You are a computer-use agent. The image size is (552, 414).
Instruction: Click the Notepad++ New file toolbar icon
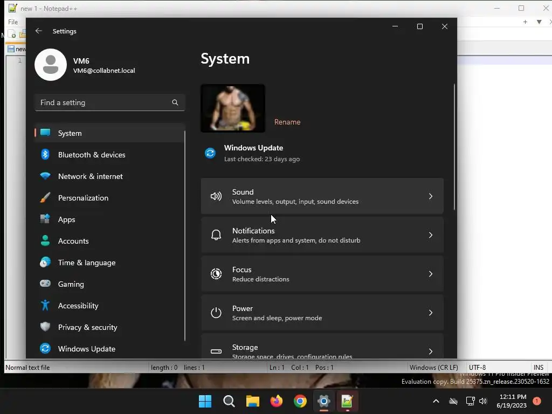coord(12,34)
